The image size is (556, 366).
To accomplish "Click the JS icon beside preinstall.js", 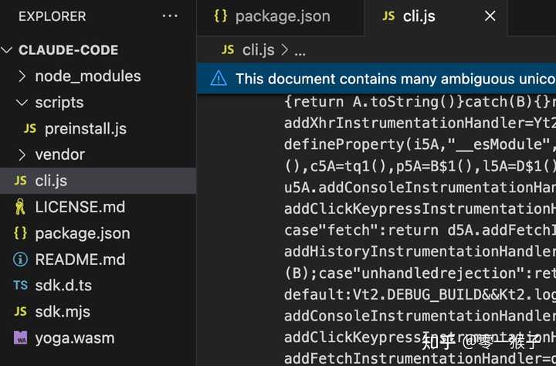I will [30, 129].
